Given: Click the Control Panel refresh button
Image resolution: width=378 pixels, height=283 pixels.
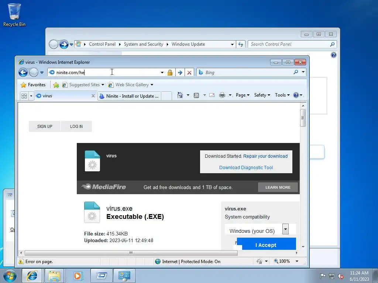Looking at the screenshot, I should coord(241,44).
